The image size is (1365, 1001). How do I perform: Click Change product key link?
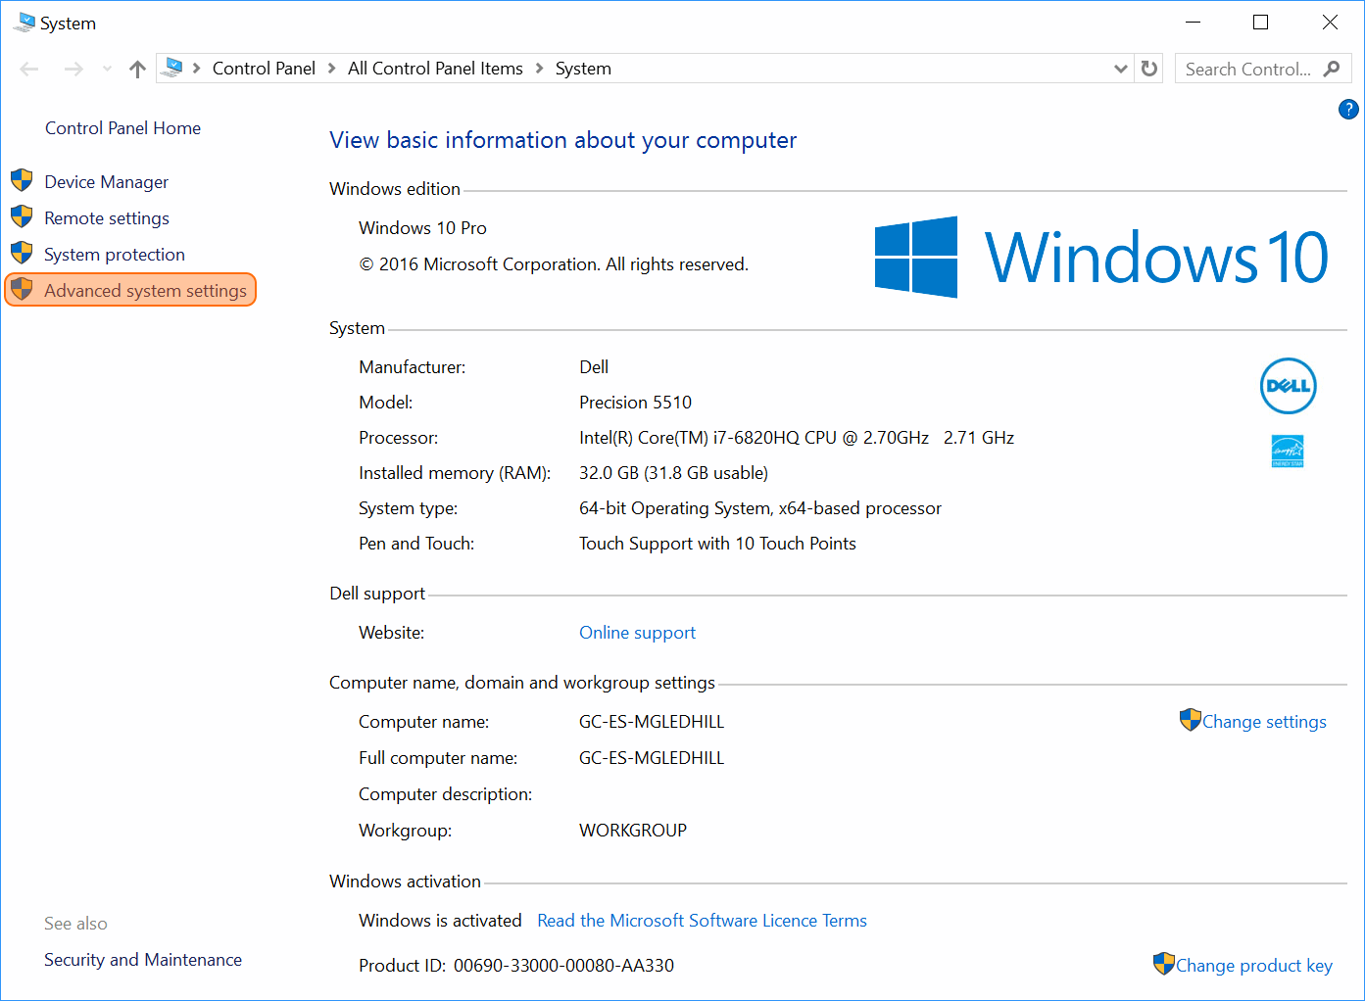[x=1254, y=966]
